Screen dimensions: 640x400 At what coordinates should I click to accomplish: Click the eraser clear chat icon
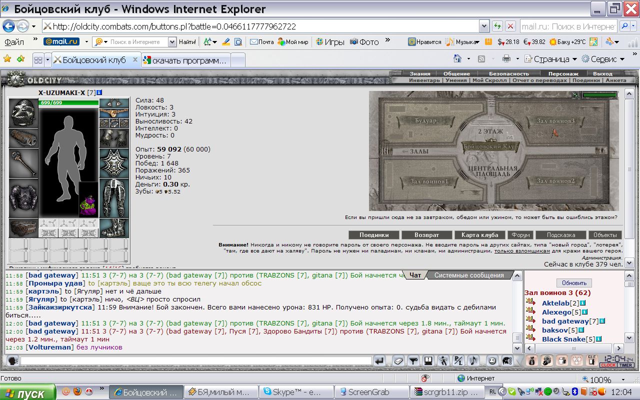[398, 360]
